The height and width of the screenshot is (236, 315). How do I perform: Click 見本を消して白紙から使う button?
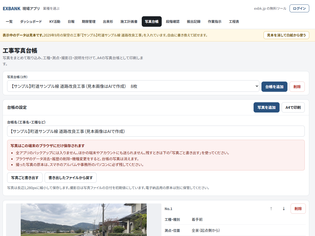click(286, 35)
